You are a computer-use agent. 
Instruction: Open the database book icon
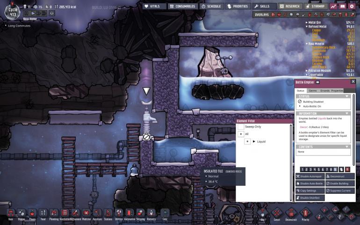(343, 7)
